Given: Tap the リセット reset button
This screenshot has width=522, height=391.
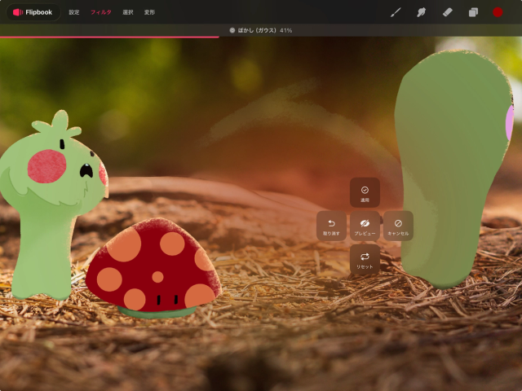Looking at the screenshot, I should coord(365,259).
